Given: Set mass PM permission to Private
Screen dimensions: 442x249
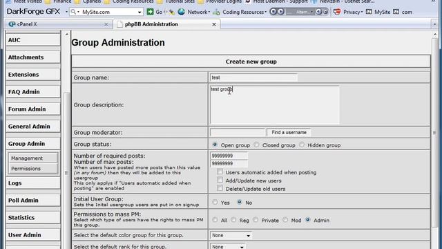Looking at the screenshot, I should point(256,220).
